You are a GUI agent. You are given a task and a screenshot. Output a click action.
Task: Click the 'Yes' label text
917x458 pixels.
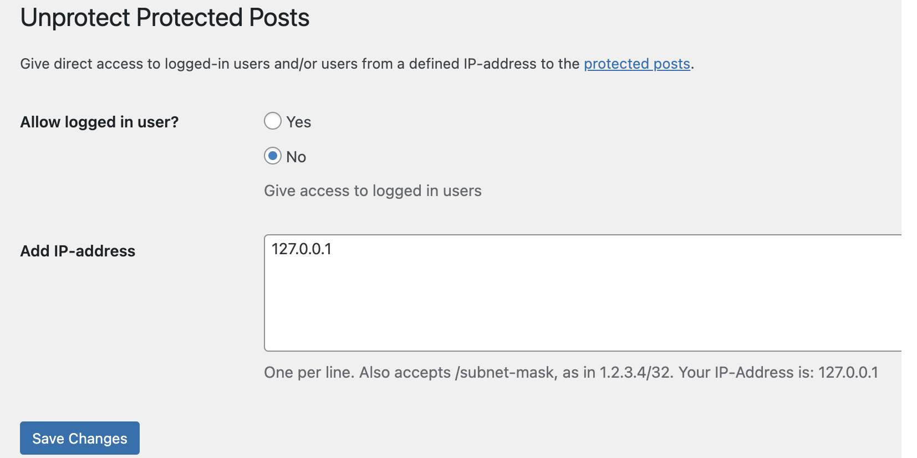[x=298, y=122]
